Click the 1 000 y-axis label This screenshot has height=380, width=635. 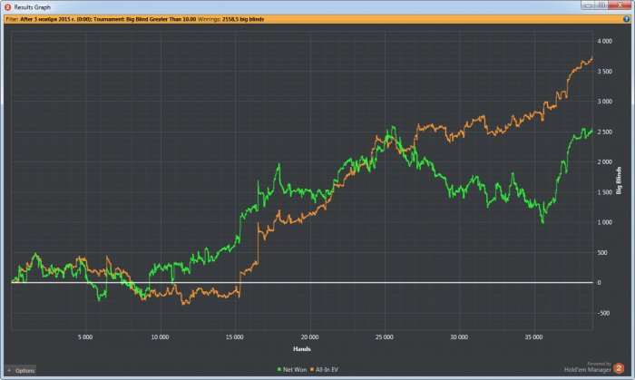coord(605,222)
